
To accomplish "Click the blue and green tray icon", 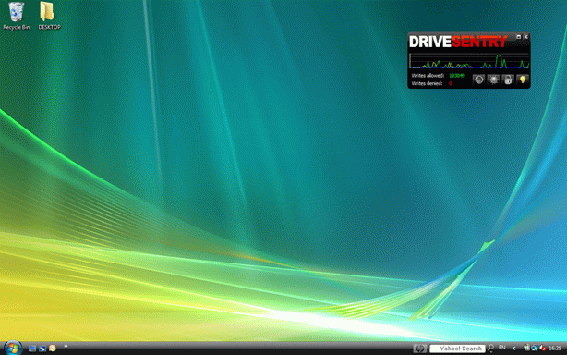I will (535, 349).
